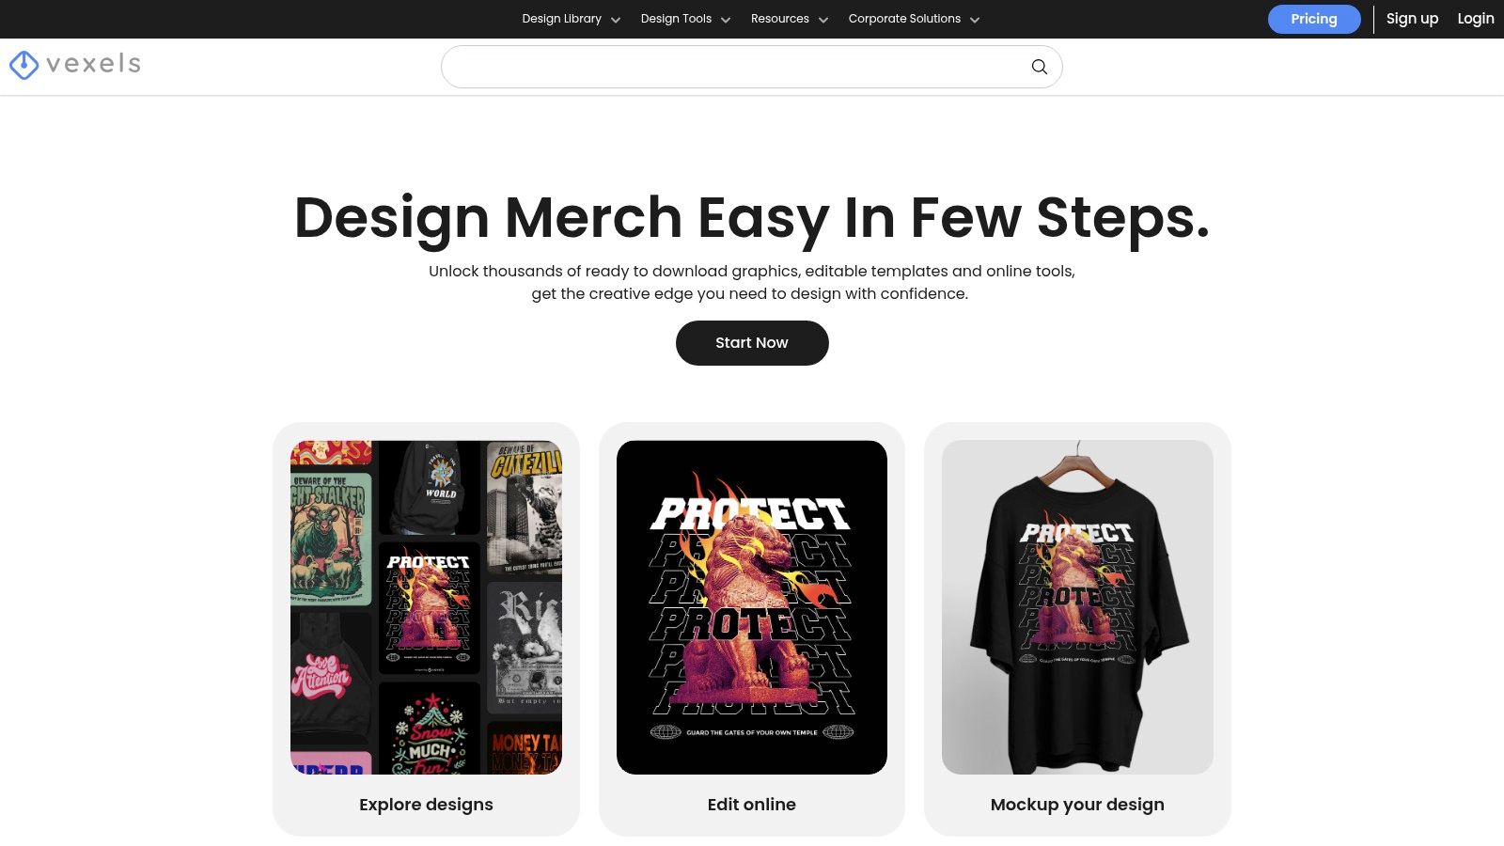Expand the Design Tools chevron
The width and height of the screenshot is (1504, 846).
click(725, 20)
